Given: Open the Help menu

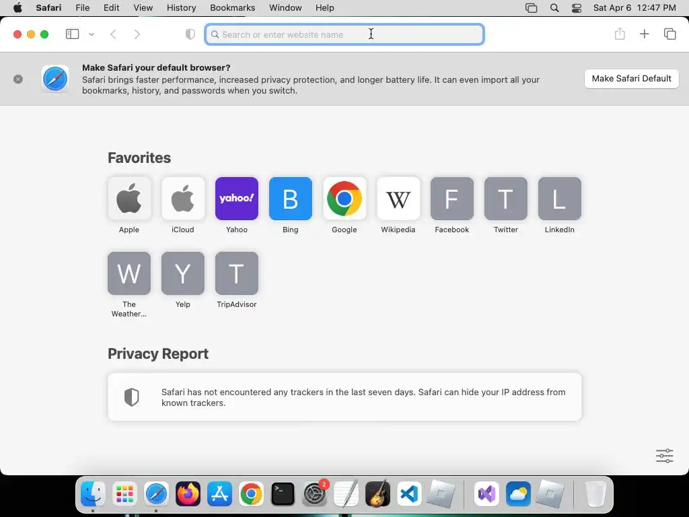Looking at the screenshot, I should coord(325,7).
